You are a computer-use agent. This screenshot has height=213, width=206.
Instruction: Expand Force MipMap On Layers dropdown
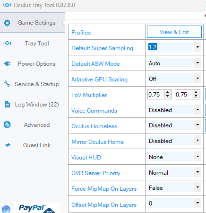pos(197,187)
